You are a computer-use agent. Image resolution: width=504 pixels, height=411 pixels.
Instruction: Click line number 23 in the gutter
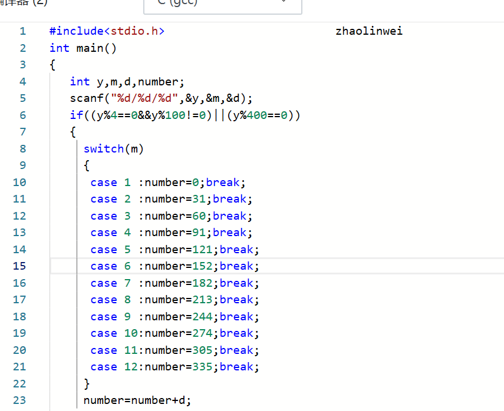[19, 400]
